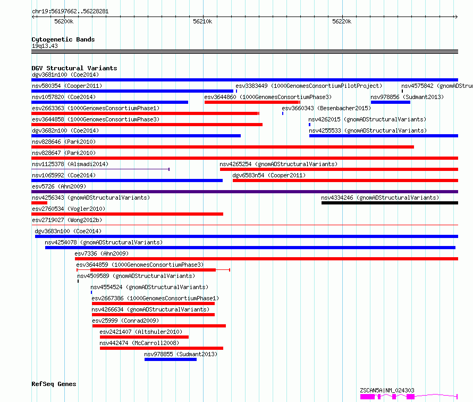Open dgv3683n100 (Coe2014) variant
Viewport: 473px width, 402px height.
pos(68,231)
